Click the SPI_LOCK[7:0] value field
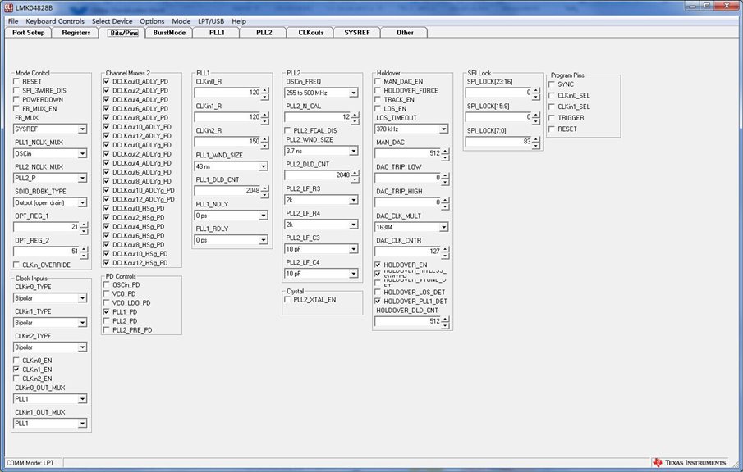The height and width of the screenshot is (472, 743). coord(498,142)
